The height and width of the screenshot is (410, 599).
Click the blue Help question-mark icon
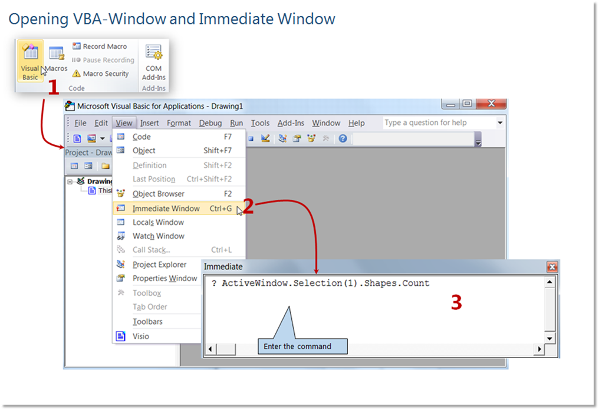[343, 138]
